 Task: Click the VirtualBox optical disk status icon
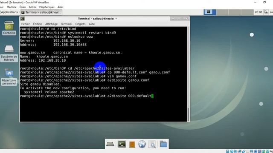232,151
